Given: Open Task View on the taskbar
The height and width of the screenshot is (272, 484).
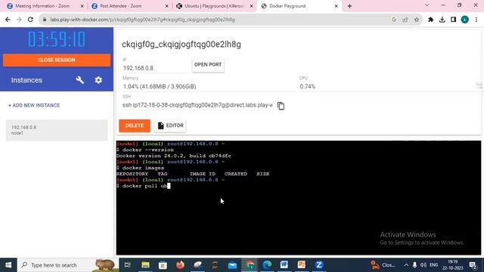Looking at the screenshot, I should pyautogui.click(x=128, y=265).
